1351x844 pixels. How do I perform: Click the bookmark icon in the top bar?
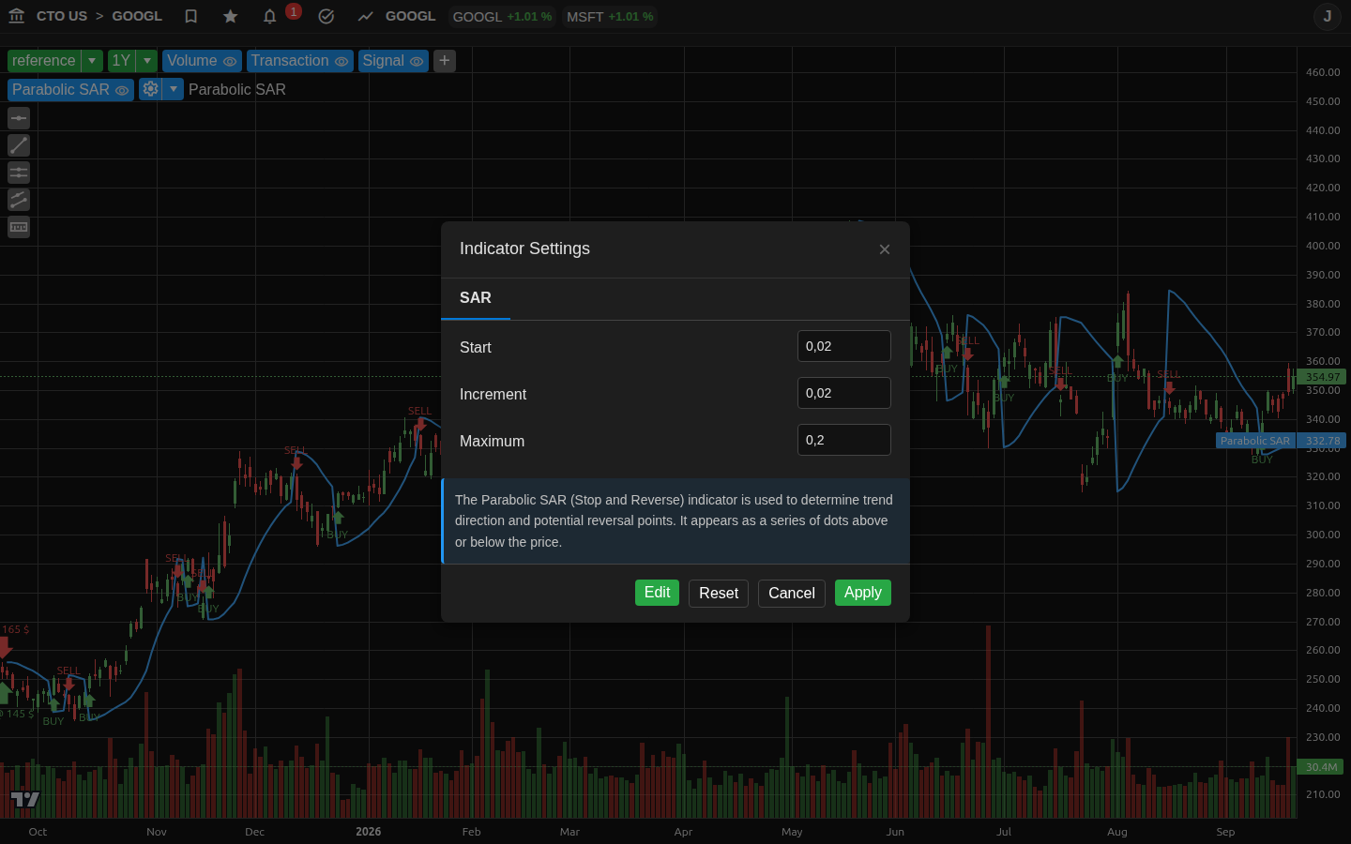191,16
